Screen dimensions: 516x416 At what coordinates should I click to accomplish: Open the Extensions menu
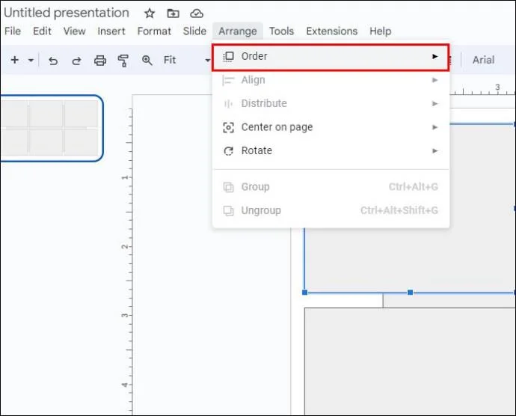(332, 31)
